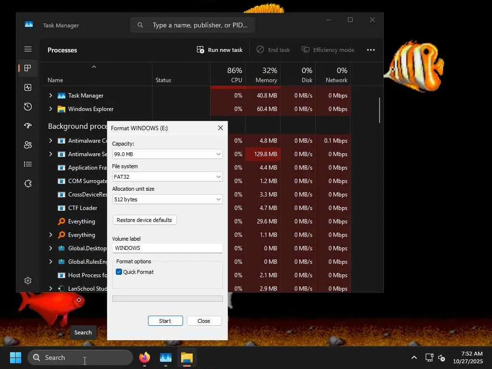492x369 pixels.
Task: Show hidden system tray icons
Action: [x=414, y=357]
